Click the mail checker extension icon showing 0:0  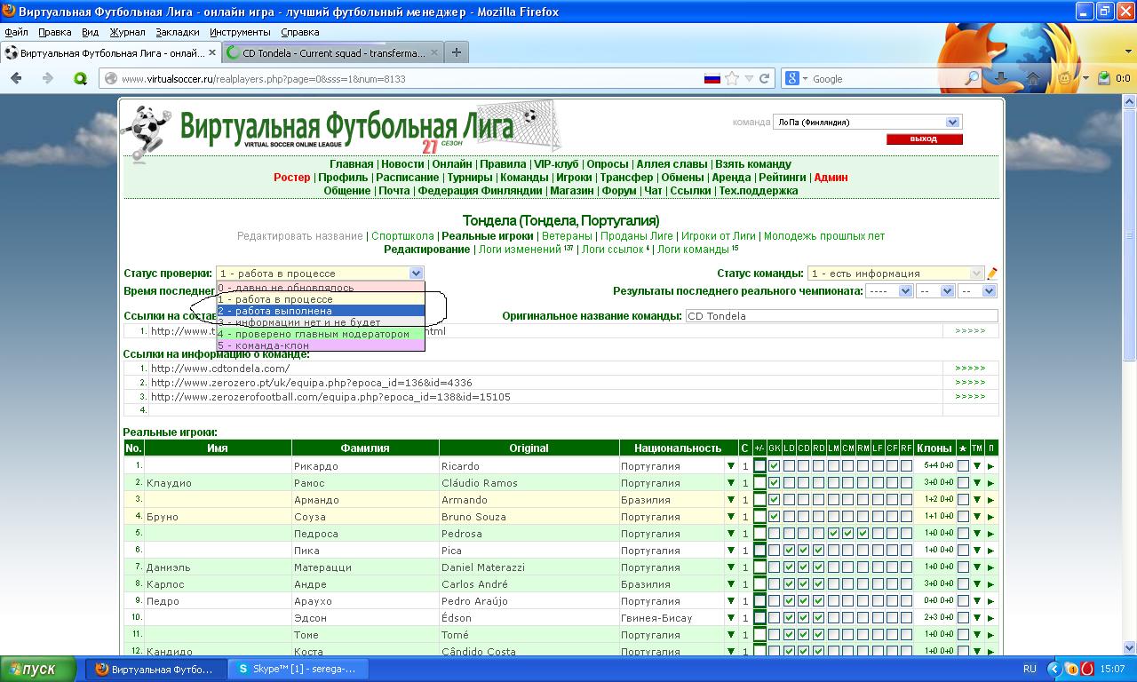pos(1104,78)
